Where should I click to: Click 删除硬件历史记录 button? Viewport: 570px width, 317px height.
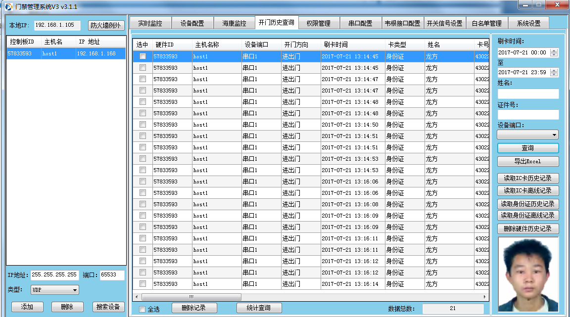pos(528,228)
